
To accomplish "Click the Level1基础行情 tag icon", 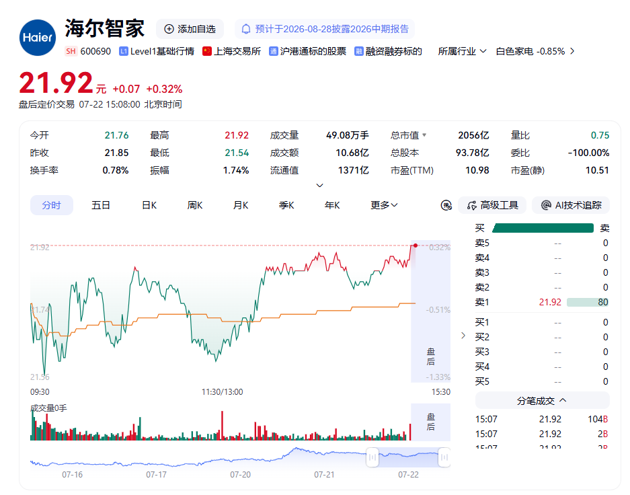I will (123, 51).
